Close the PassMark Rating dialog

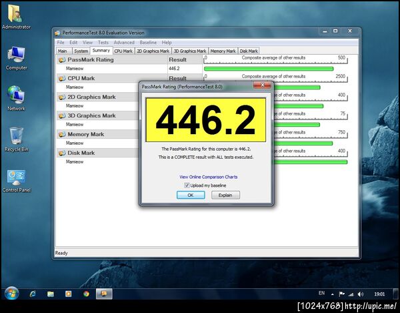pos(262,85)
